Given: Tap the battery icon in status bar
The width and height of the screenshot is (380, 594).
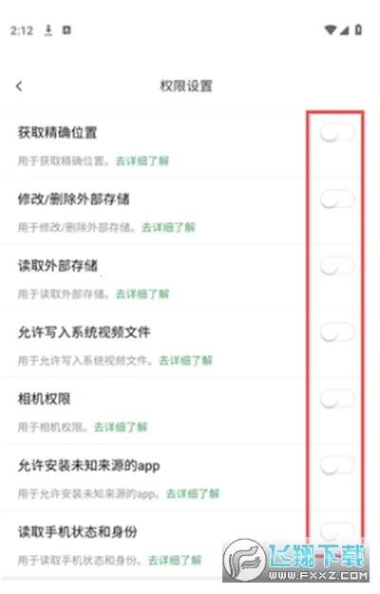Looking at the screenshot, I should (x=358, y=29).
